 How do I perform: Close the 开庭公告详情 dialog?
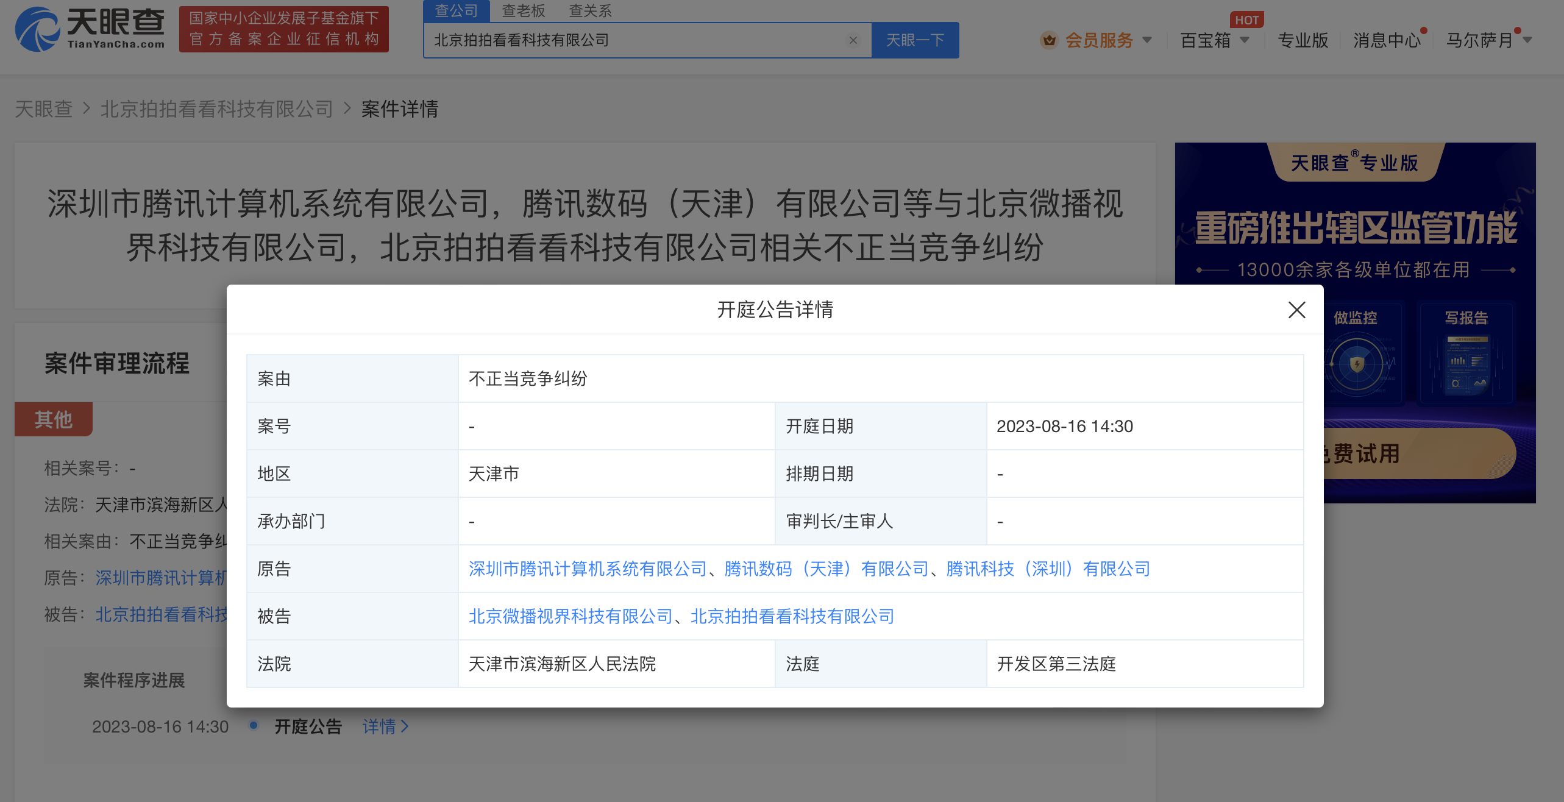pos(1296,310)
